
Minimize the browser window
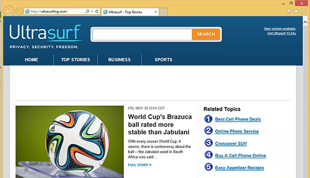tap(283, 4)
